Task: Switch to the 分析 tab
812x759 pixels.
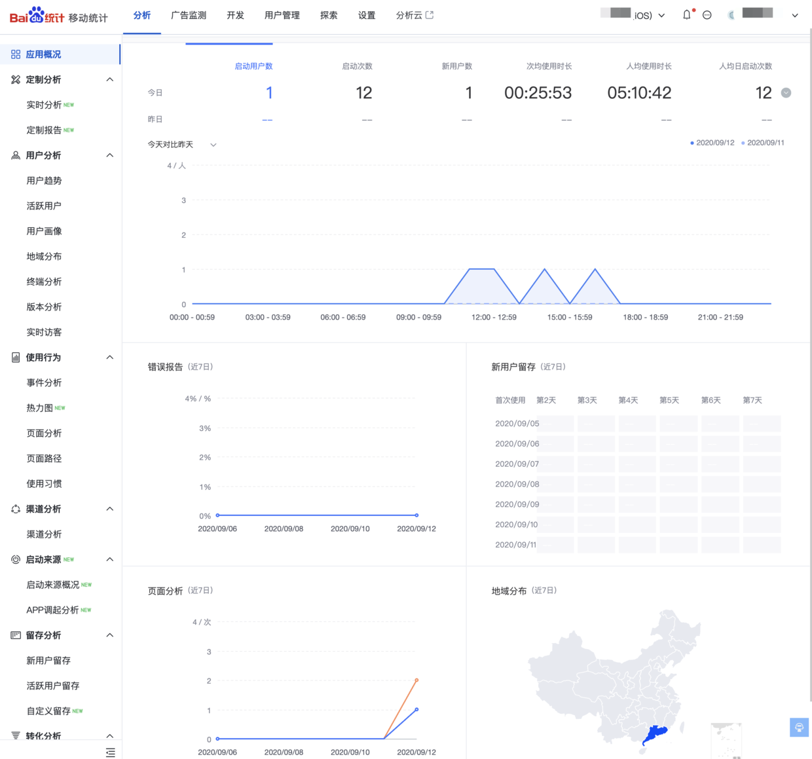Action: coord(142,15)
